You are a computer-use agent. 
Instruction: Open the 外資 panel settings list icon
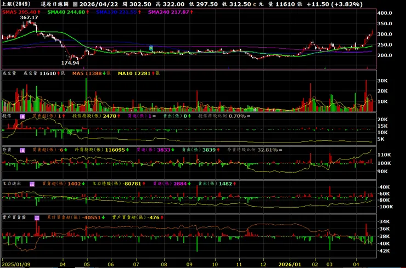coord(22,150)
